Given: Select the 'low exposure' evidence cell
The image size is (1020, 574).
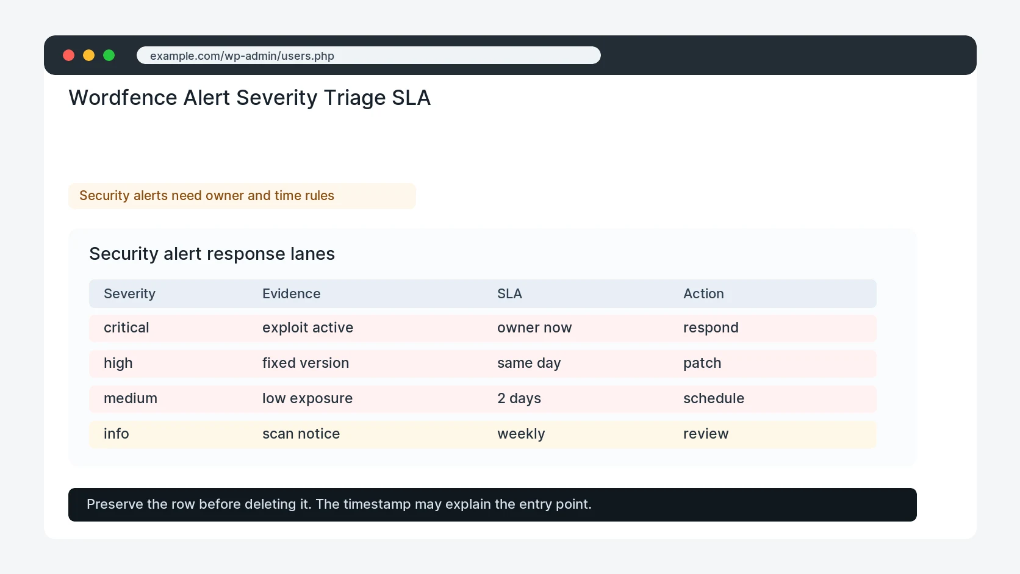Looking at the screenshot, I should [307, 399].
